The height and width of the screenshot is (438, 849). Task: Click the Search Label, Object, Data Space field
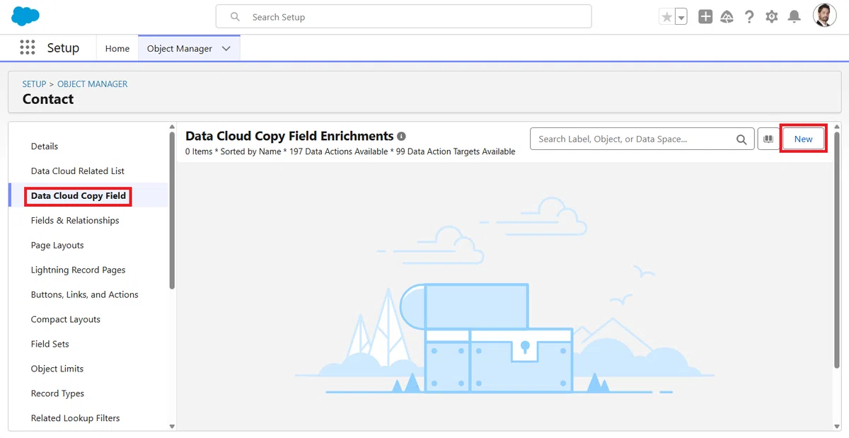pyautogui.click(x=642, y=139)
